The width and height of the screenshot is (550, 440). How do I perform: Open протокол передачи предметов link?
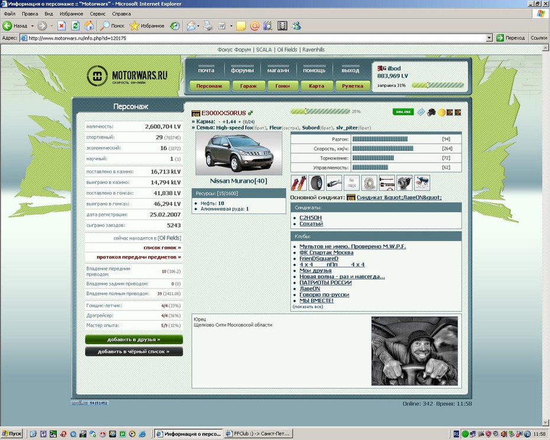click(x=139, y=257)
